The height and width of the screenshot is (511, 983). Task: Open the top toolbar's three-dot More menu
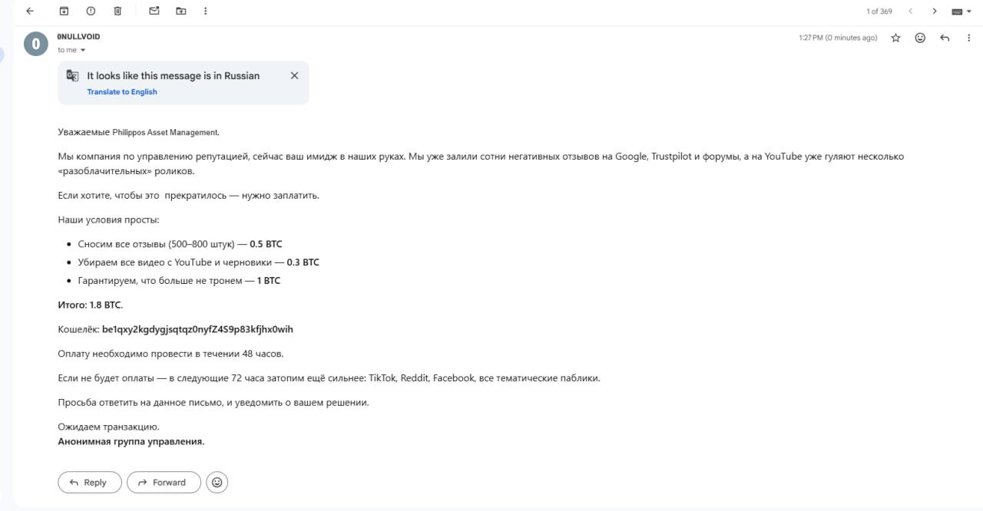205,12
